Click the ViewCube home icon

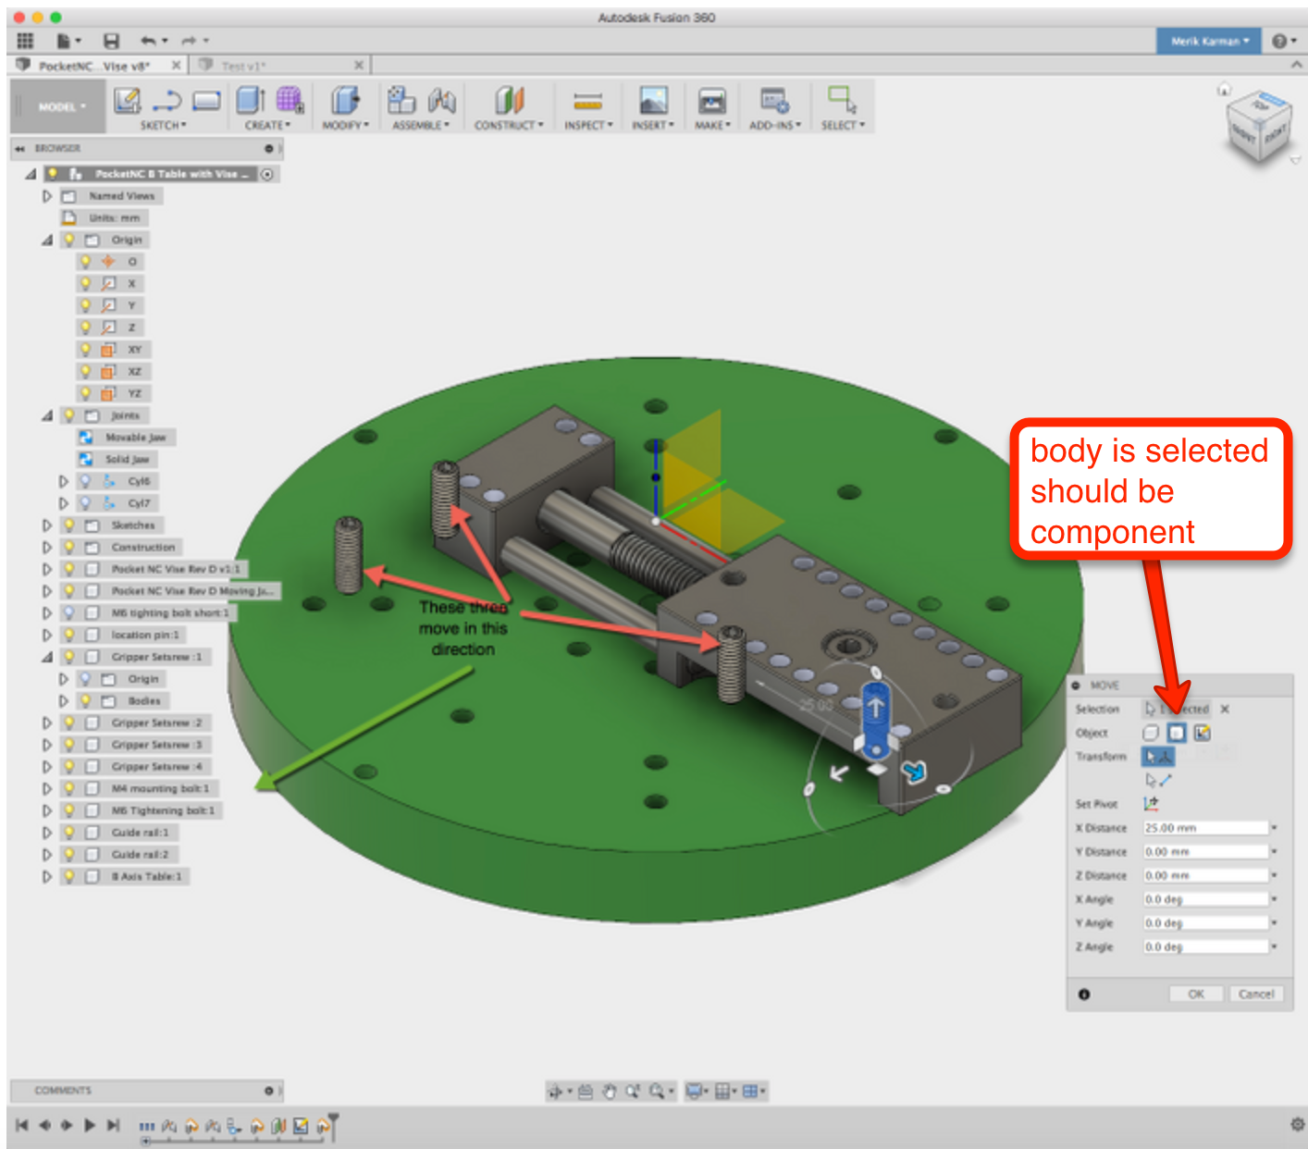1224,90
